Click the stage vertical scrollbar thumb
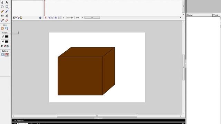 184,68
